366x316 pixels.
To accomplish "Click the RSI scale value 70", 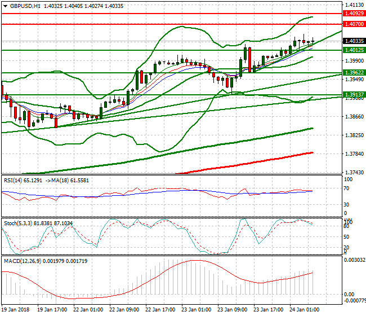I will [x=347, y=188].
